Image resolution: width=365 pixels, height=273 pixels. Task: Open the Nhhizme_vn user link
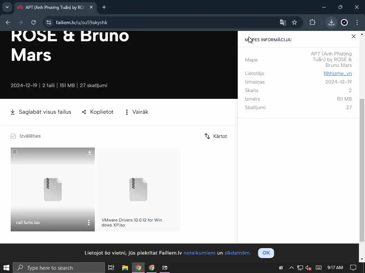click(338, 73)
